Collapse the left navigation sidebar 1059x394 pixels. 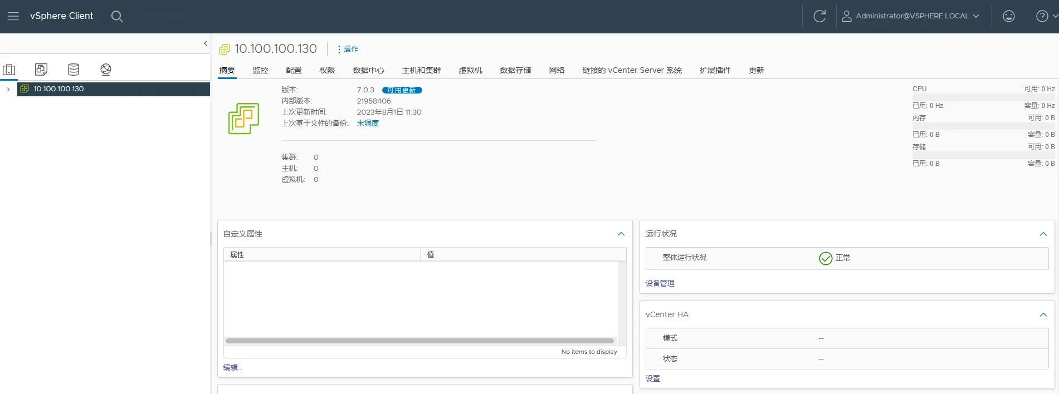(x=206, y=43)
